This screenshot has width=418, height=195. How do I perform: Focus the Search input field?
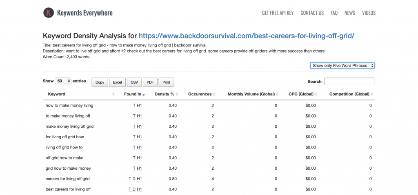click(349, 82)
